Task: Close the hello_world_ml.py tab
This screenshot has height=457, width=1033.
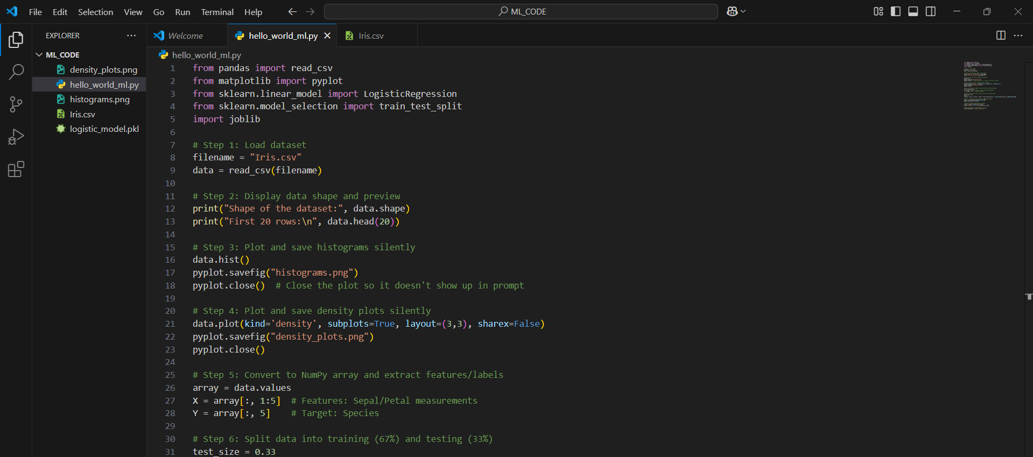Action: pyautogui.click(x=327, y=36)
